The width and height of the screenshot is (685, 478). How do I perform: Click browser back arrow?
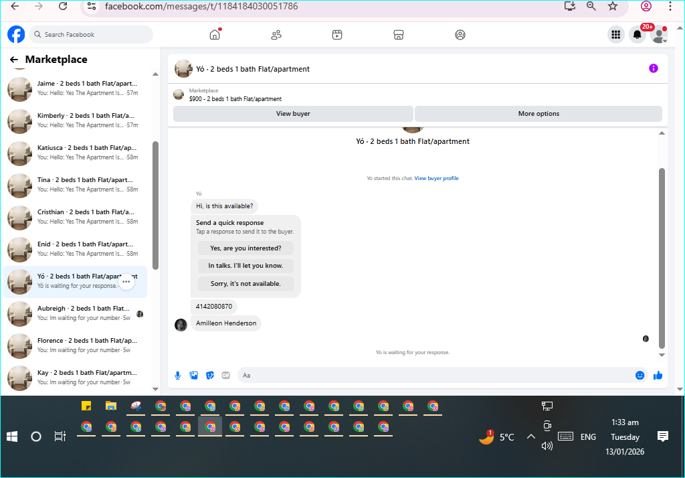pos(15,6)
